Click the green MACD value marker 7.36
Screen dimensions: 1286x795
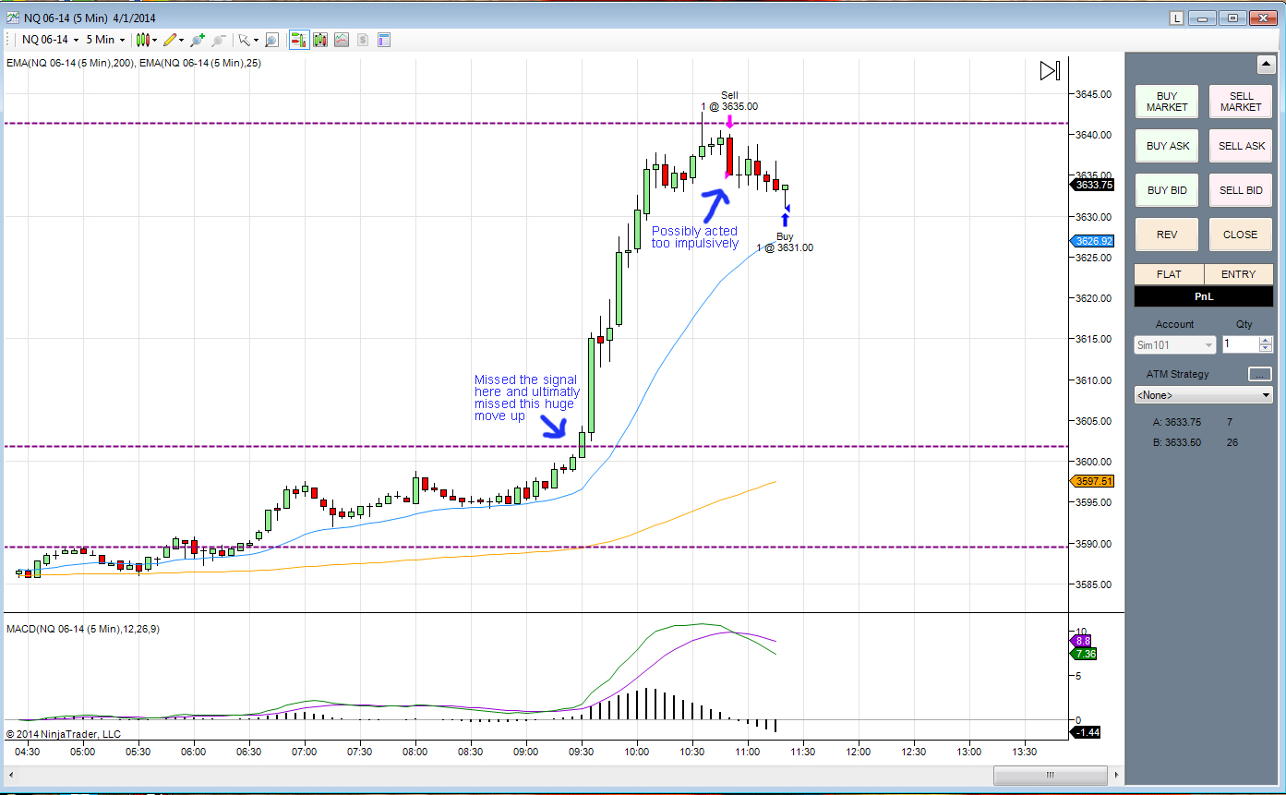tap(1084, 654)
